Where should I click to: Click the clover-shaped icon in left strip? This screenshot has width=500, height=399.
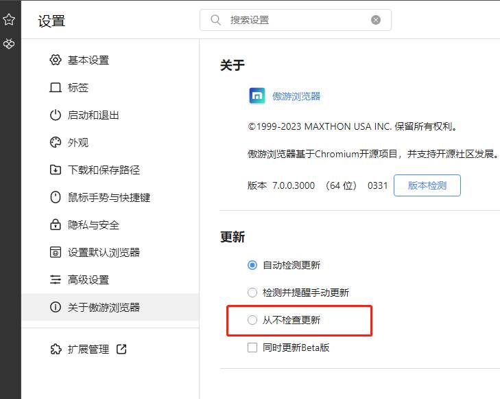coord(9,43)
